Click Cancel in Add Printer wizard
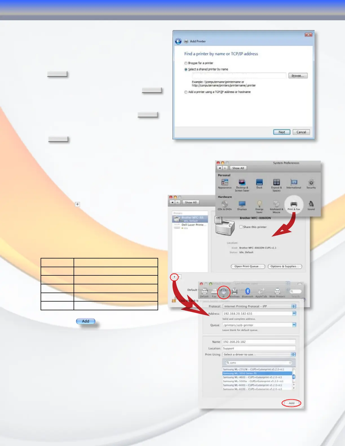Image resolution: width=345 pixels, height=446 pixels. click(301, 132)
